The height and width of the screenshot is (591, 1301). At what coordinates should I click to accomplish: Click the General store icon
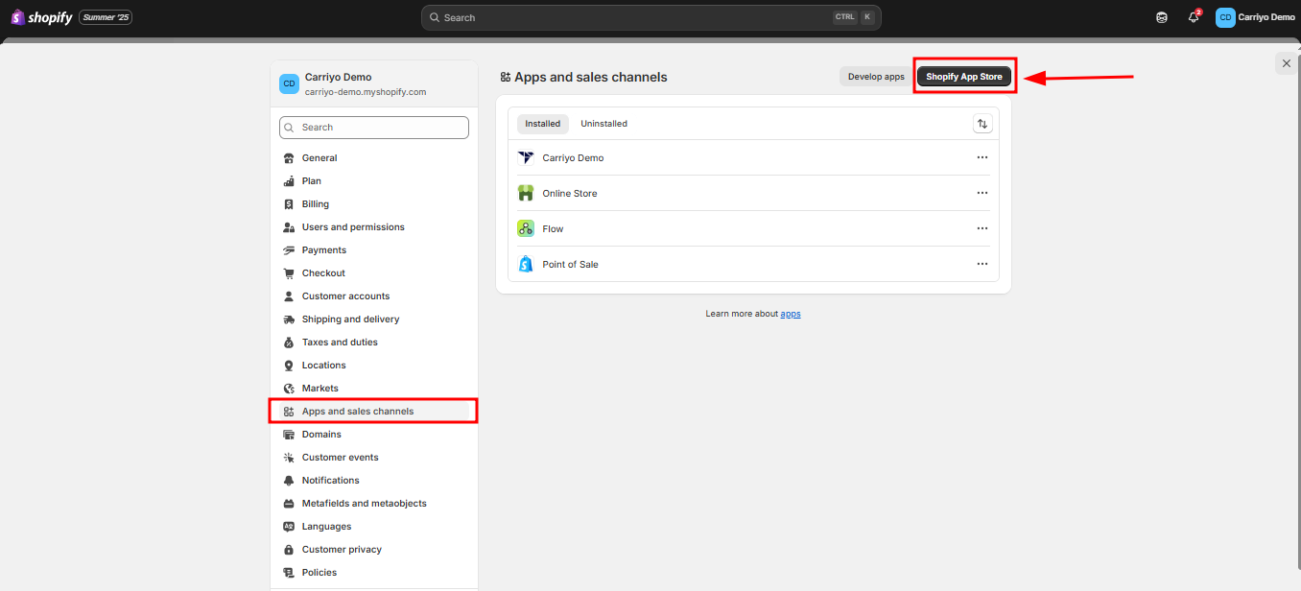coord(289,158)
